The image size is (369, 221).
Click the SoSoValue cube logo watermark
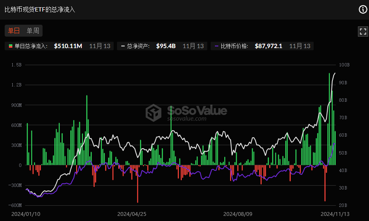(154, 113)
